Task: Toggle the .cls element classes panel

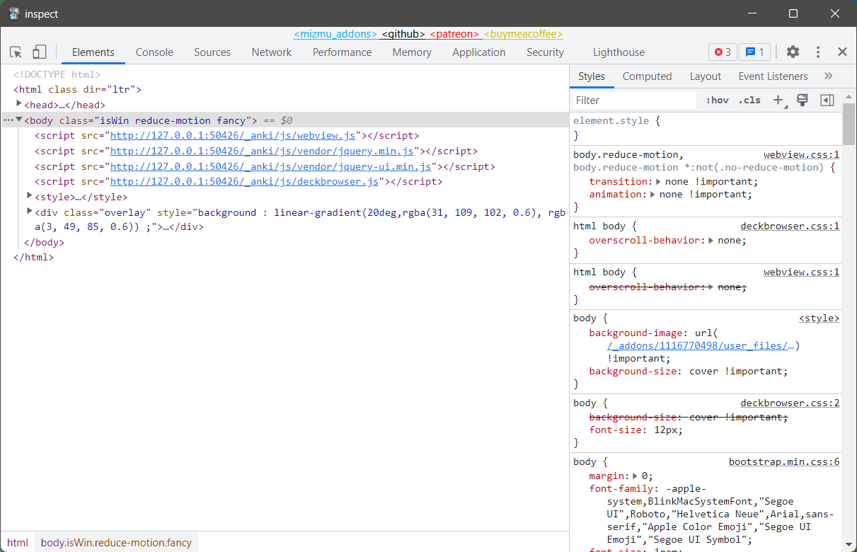Action: pos(749,100)
